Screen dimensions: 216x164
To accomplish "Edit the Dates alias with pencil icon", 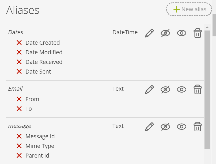I will (149, 33).
